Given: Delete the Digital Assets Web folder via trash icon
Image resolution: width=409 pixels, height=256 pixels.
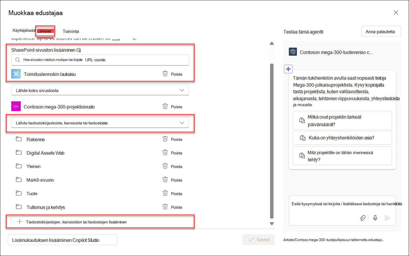Looking at the screenshot, I should 165,152.
